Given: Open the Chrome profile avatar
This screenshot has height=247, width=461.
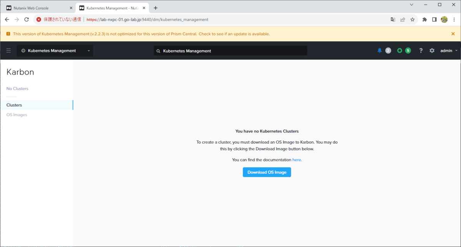Looking at the screenshot, I should [x=444, y=20].
